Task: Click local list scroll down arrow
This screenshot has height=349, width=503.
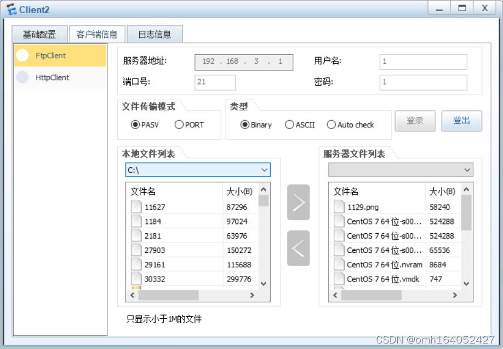Action: tap(264, 284)
